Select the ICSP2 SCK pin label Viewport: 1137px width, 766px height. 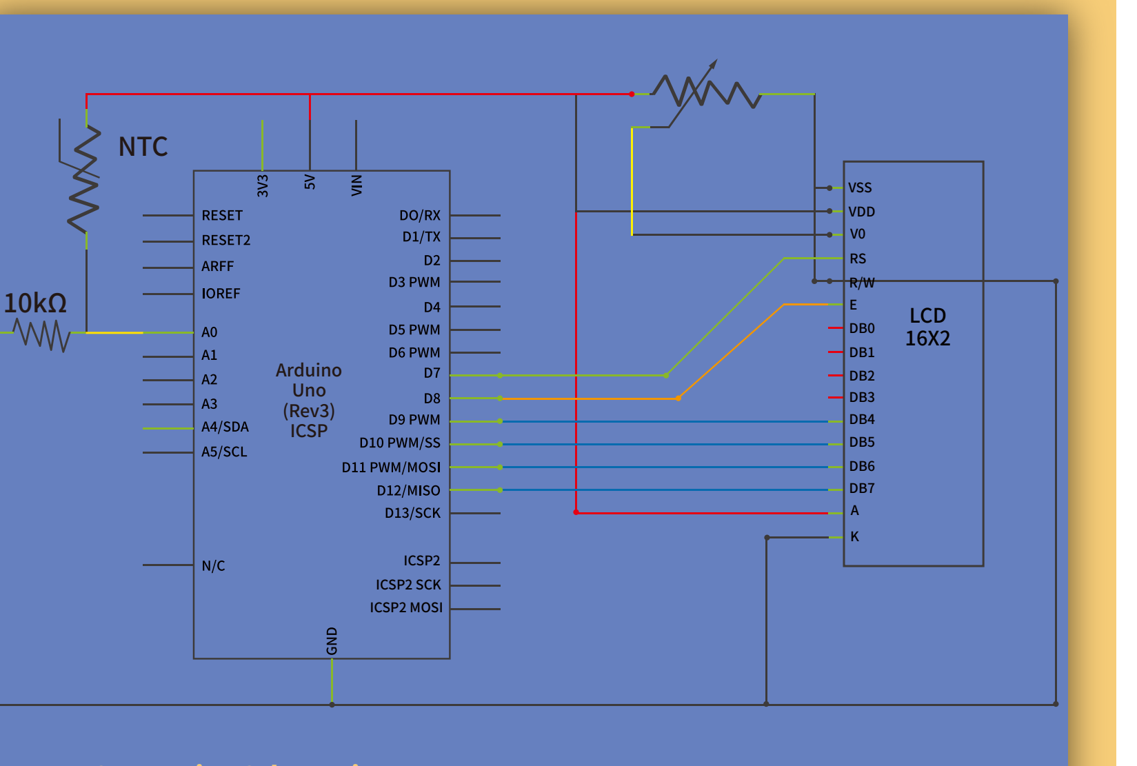pyautogui.click(x=408, y=585)
